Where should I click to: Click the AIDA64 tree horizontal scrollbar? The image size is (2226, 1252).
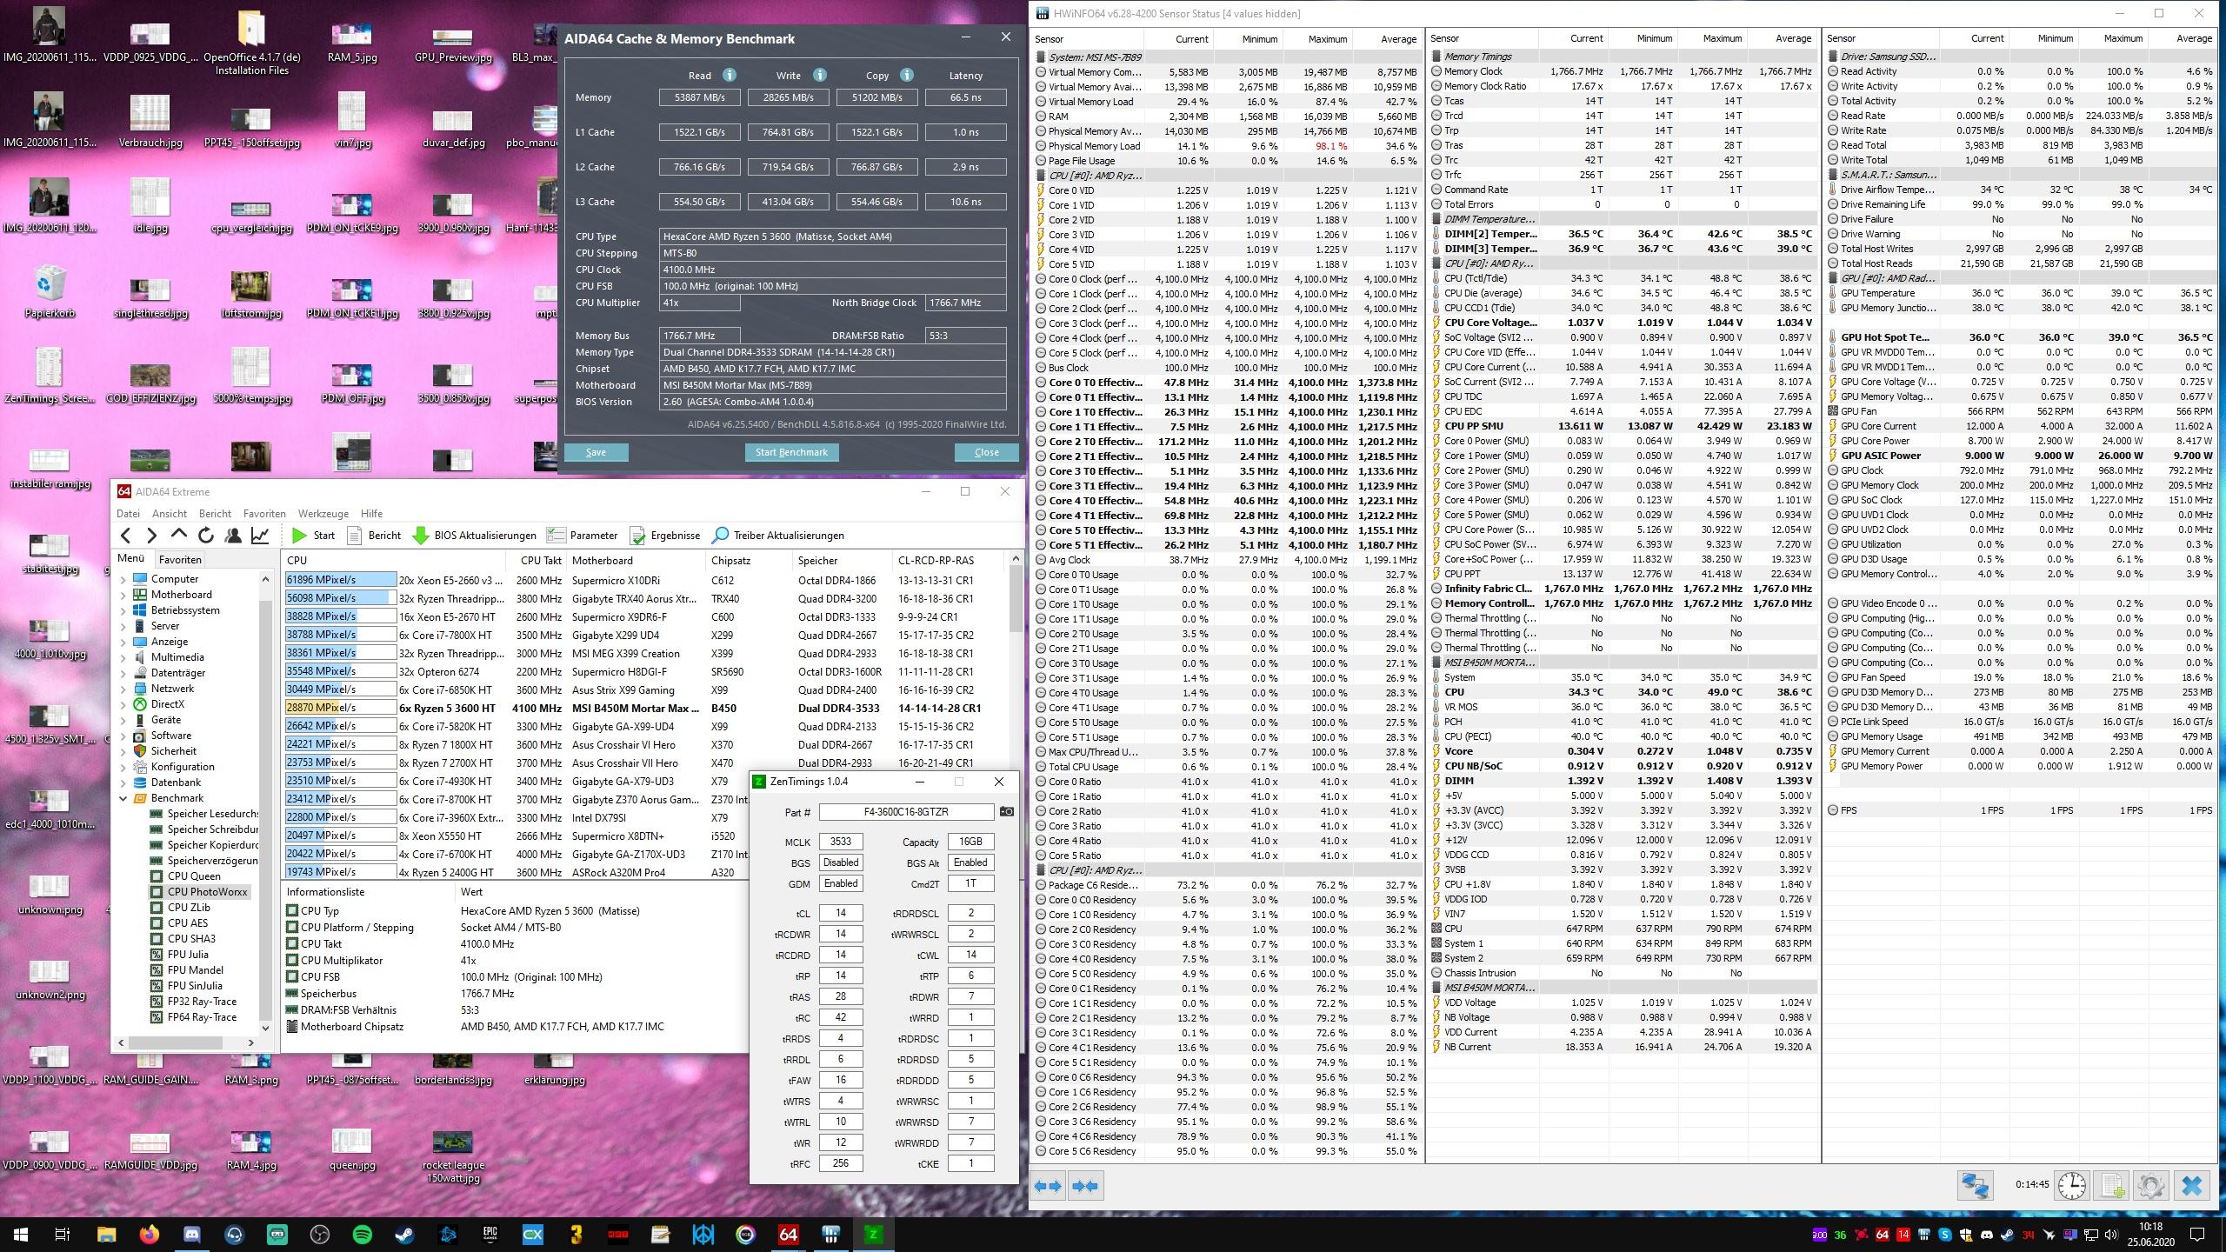point(186,1042)
